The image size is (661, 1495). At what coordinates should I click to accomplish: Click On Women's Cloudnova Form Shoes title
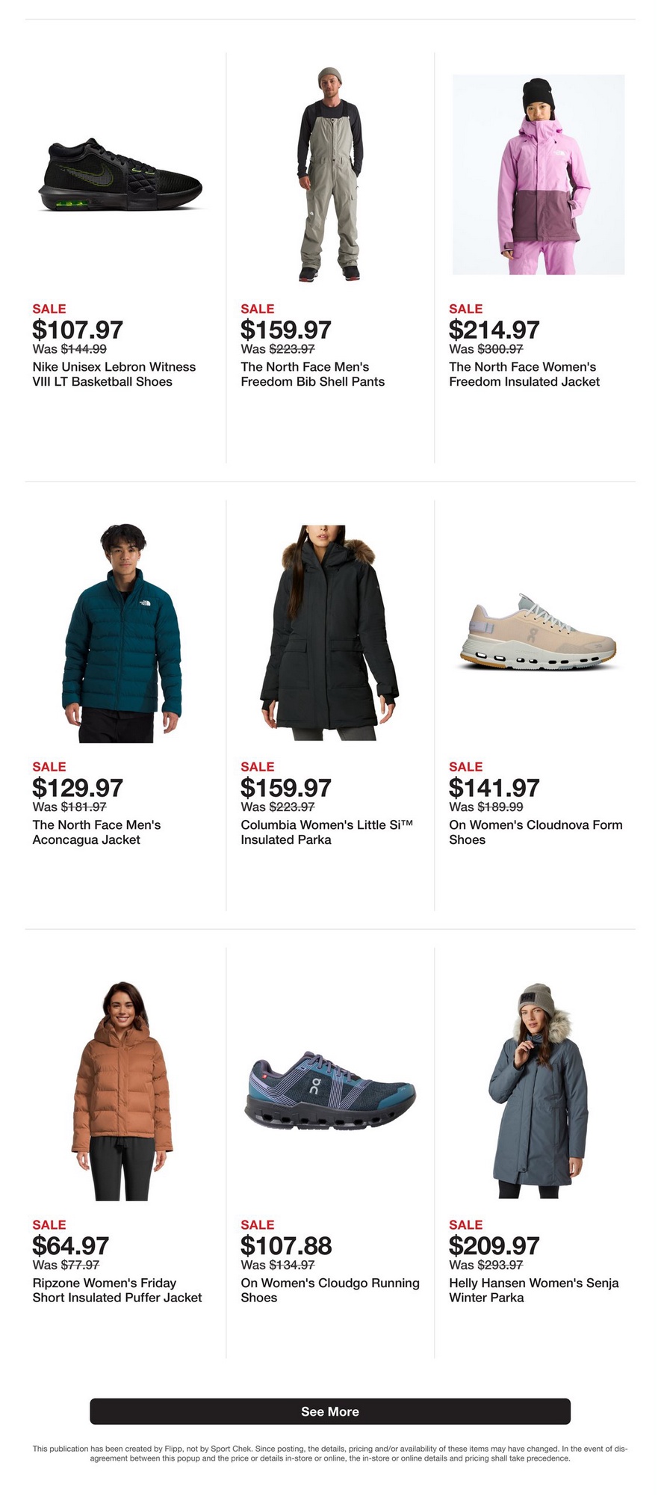pyautogui.click(x=536, y=832)
